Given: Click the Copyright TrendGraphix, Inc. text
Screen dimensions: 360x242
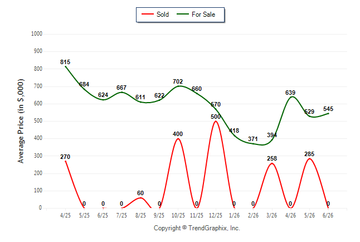Looking at the screenshot, I should click(x=197, y=228).
